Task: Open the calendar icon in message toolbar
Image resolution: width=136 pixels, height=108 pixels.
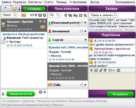Action: tap(96, 70)
